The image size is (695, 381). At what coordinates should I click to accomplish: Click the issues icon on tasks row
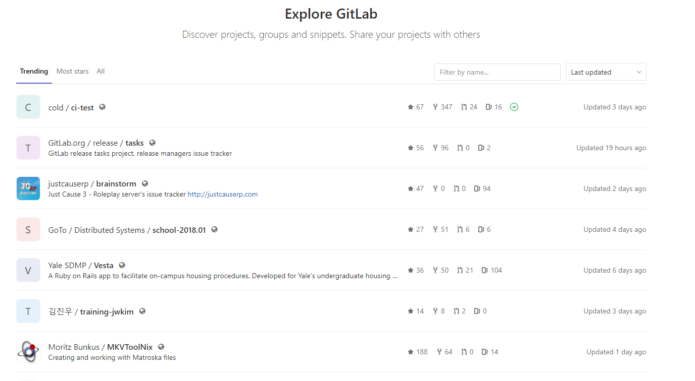pyautogui.click(x=481, y=148)
